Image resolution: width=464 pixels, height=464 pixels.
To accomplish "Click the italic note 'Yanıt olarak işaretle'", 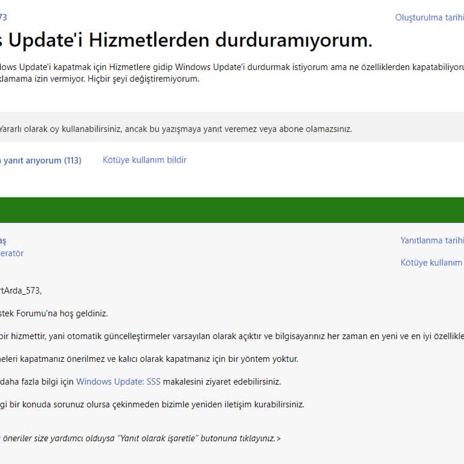I will [x=158, y=438].
